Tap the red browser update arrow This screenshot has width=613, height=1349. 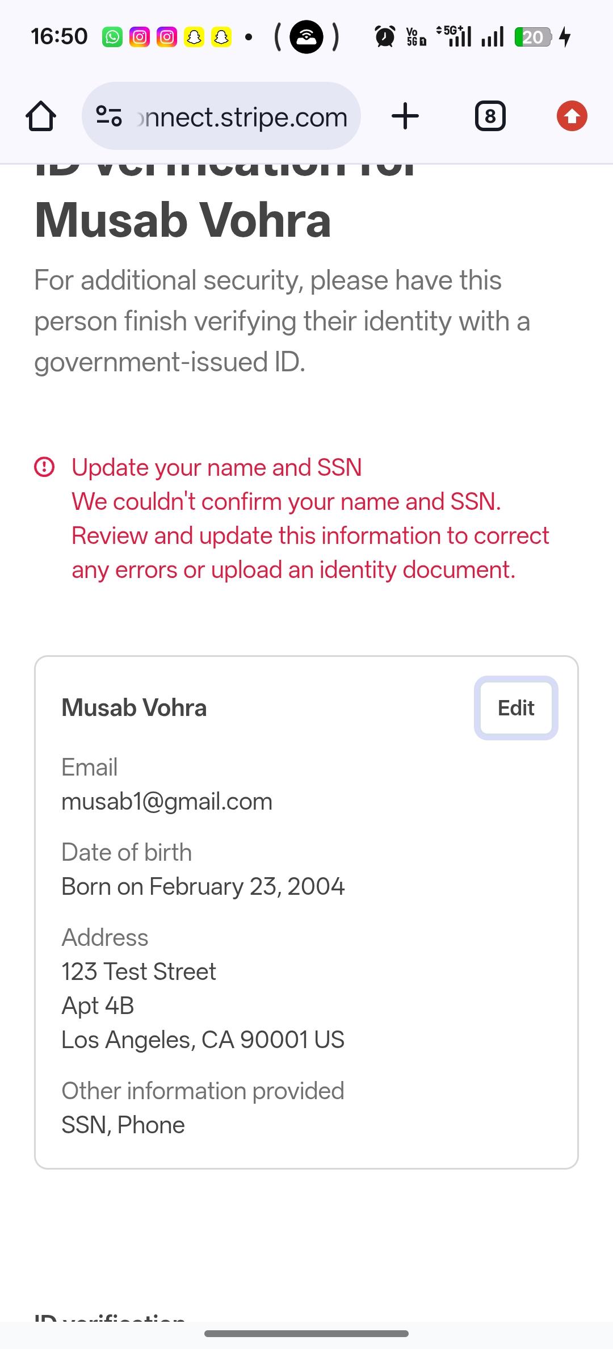(572, 116)
